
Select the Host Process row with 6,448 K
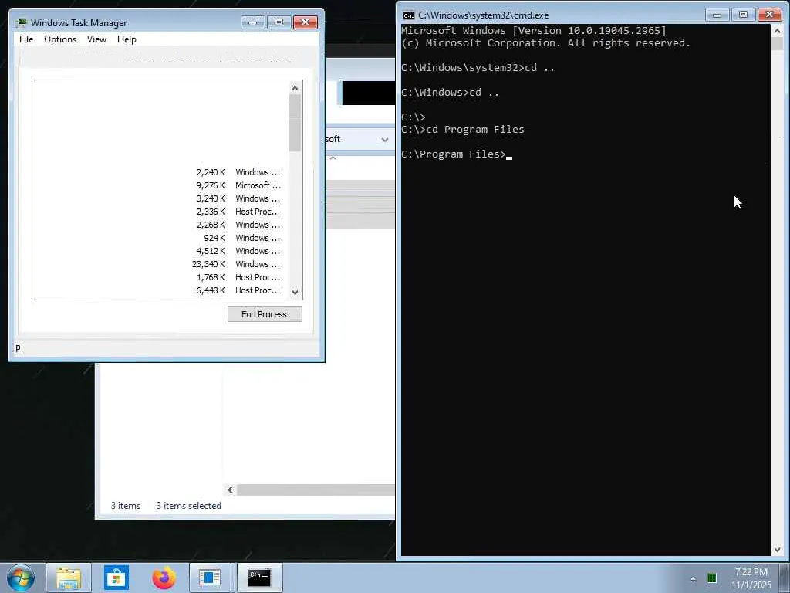tap(161, 290)
